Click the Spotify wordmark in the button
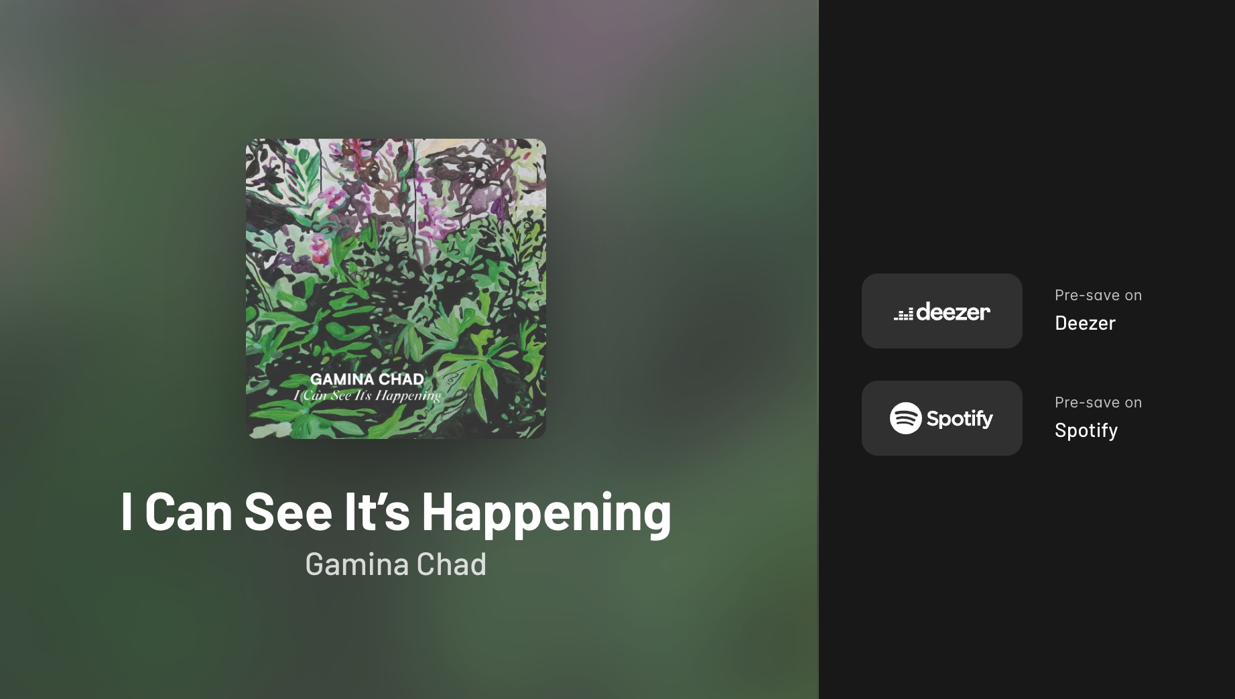 point(960,419)
